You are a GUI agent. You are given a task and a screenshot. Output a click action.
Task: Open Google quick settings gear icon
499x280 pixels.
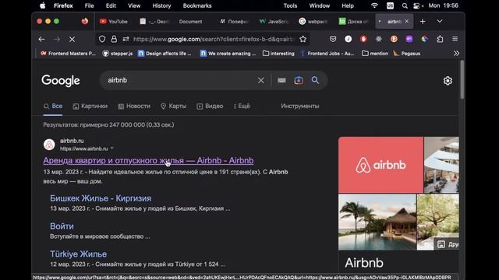(x=448, y=81)
